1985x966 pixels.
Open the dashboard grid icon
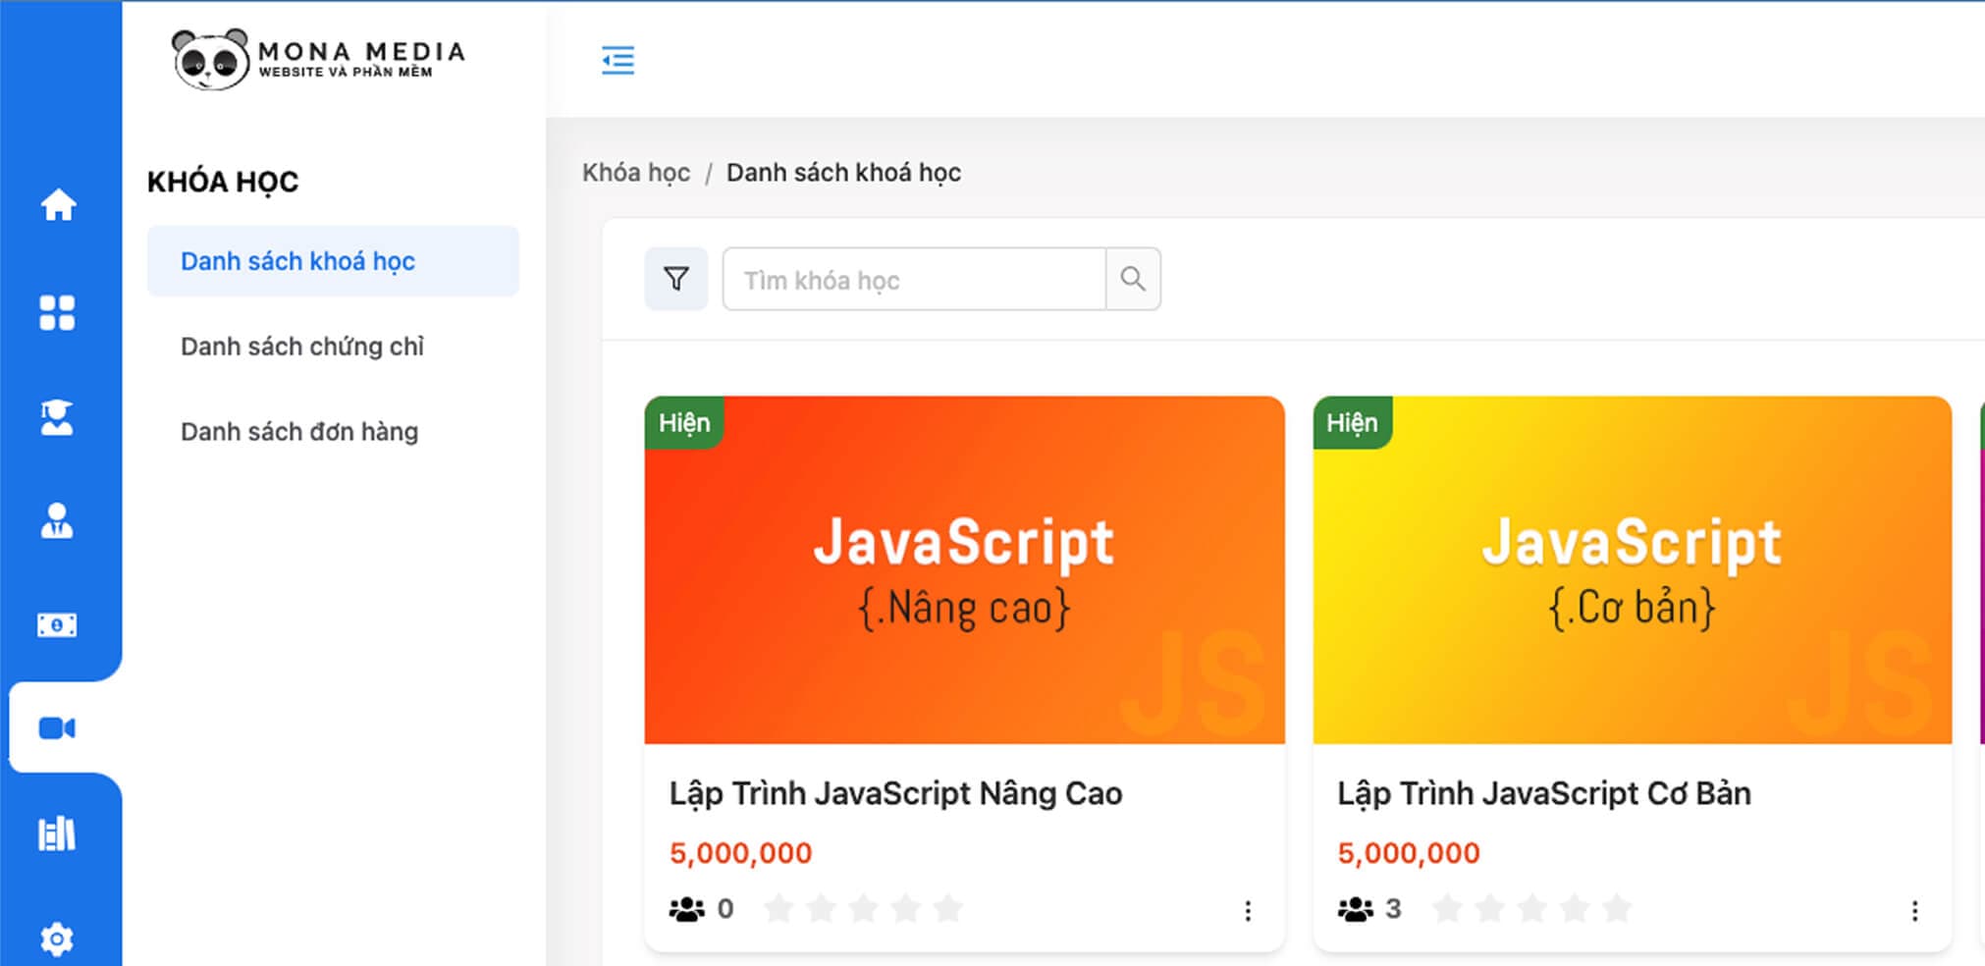(57, 313)
